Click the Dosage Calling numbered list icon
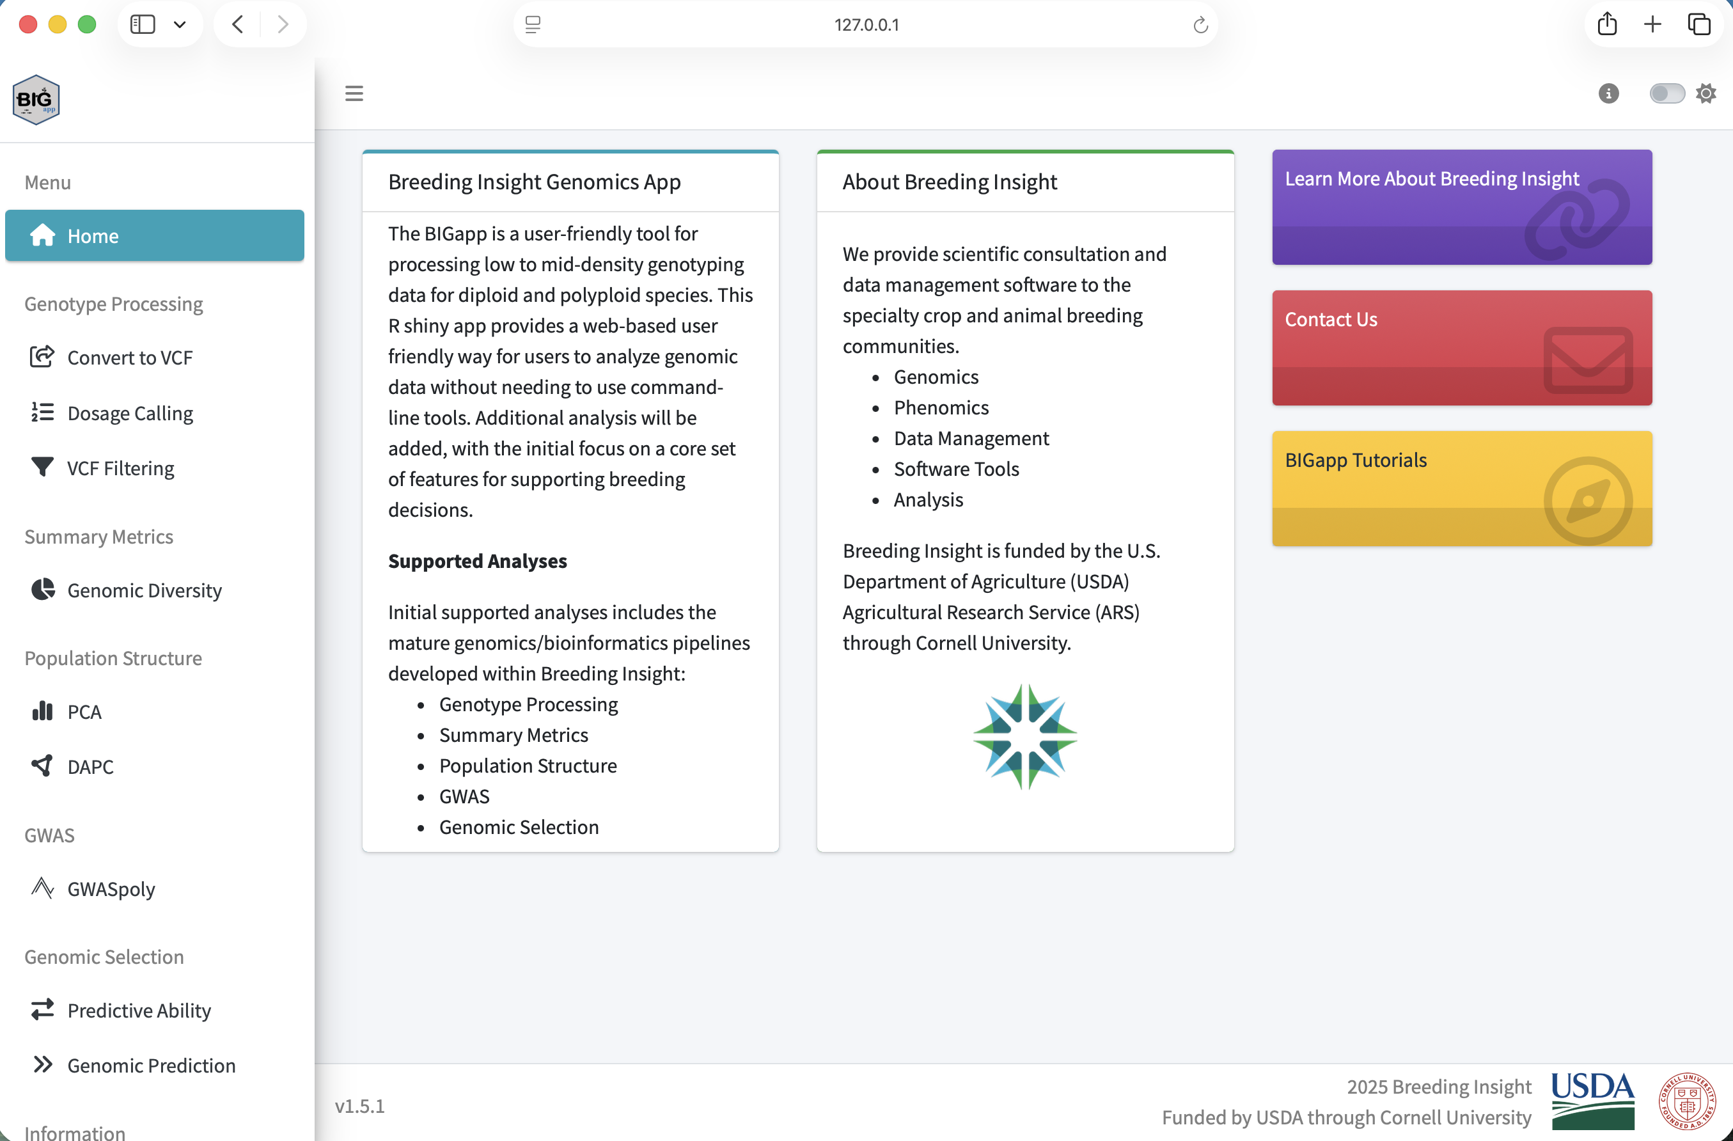 click(42, 412)
